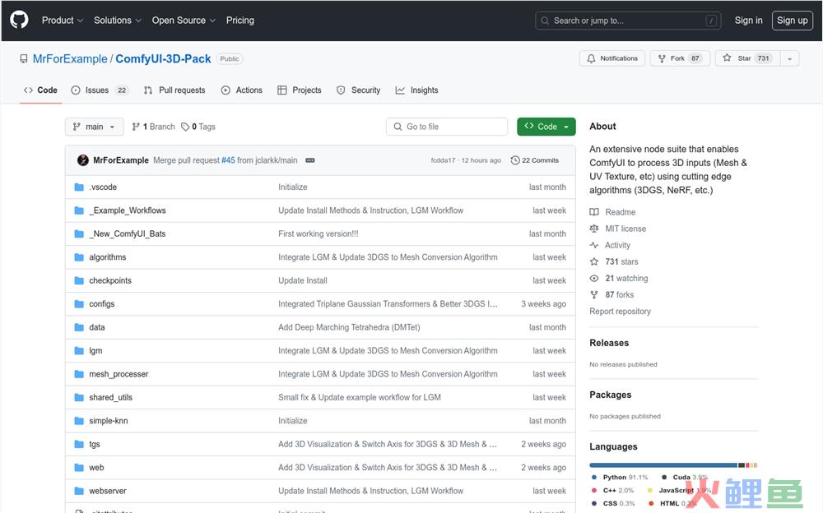Click the configs folder icon
The height and width of the screenshot is (513, 823).
coord(79,303)
